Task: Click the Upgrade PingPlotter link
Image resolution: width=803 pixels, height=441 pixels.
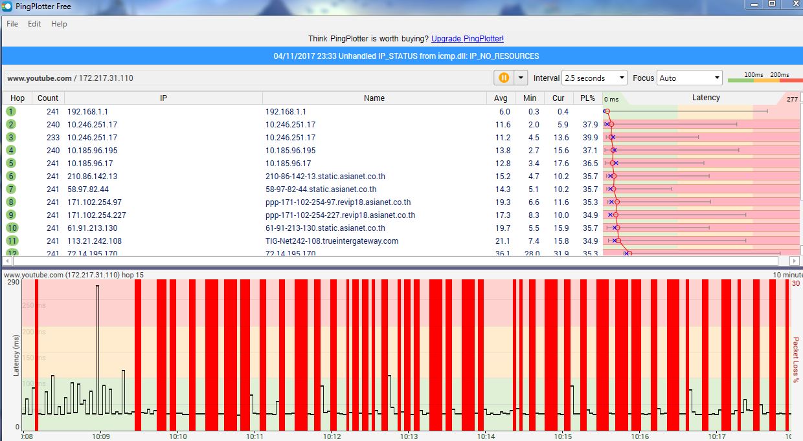Action: [x=468, y=39]
